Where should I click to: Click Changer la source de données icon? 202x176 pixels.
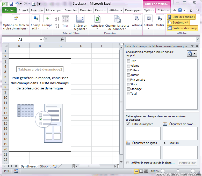point(117,19)
